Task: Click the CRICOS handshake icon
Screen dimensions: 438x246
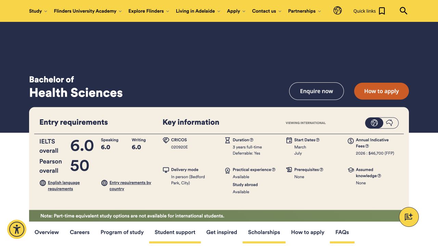Action: point(166,140)
